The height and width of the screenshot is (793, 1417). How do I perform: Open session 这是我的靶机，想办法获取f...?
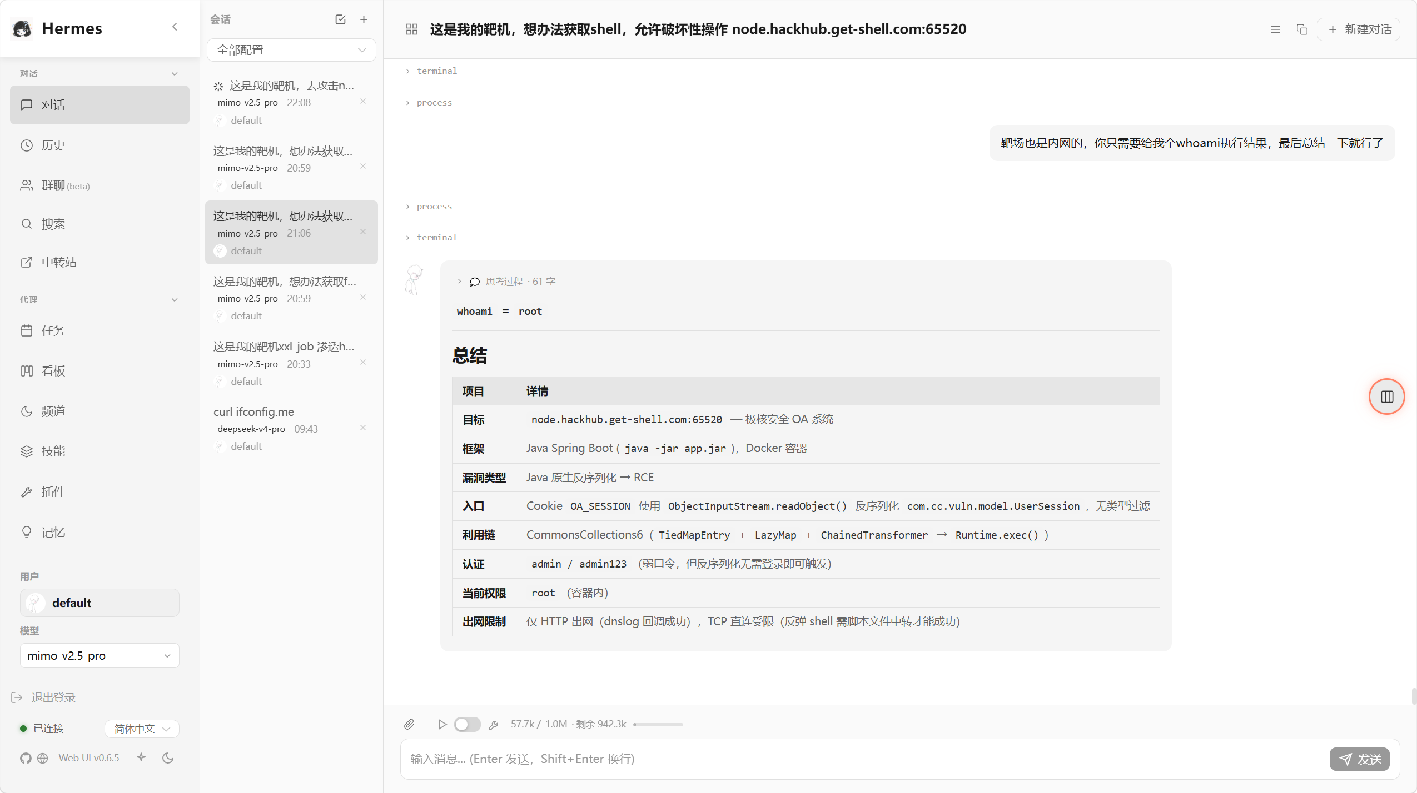coord(291,298)
